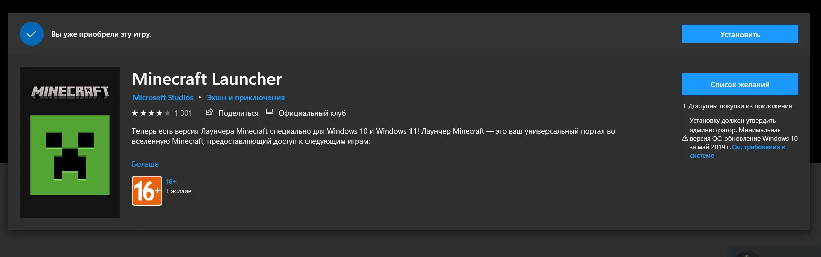Open the Microsoft Studios publisher link
821x257 pixels.
[x=163, y=98]
